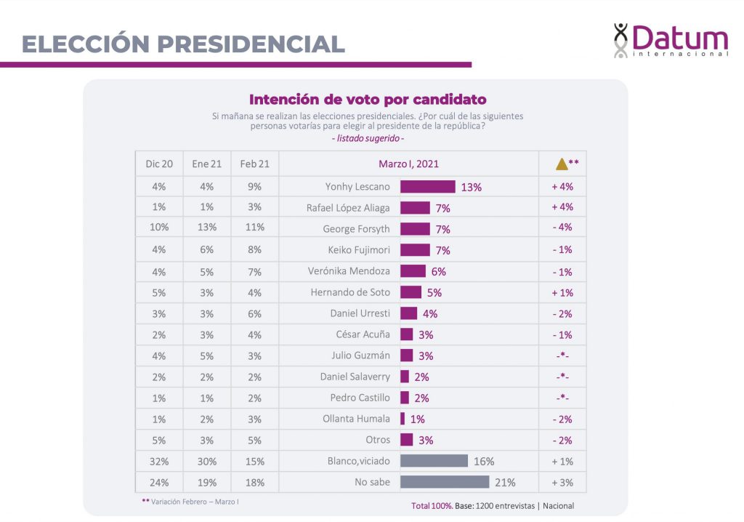Click Yonhy Lescano's 13% bar
This screenshot has height=522, width=744.
[428, 187]
